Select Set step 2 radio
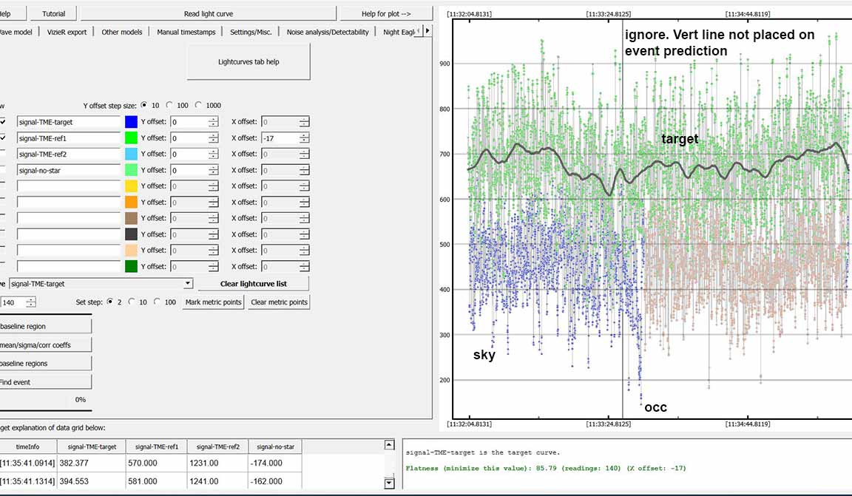This screenshot has width=852, height=496. [x=110, y=302]
